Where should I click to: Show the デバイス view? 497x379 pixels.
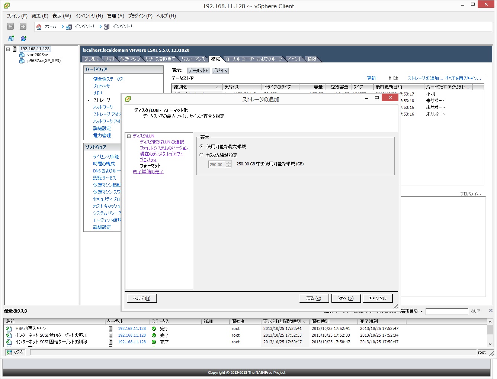pyautogui.click(x=220, y=71)
